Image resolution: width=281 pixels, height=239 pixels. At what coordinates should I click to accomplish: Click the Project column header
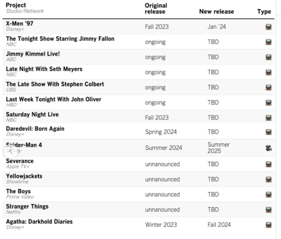point(16,5)
